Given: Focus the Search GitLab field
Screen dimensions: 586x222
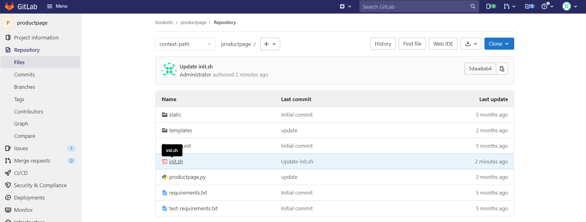Looking at the screenshot, I should click(x=419, y=6).
